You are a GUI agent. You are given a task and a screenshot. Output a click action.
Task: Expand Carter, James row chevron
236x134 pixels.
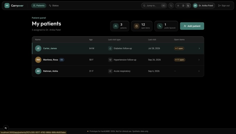pos(199,48)
